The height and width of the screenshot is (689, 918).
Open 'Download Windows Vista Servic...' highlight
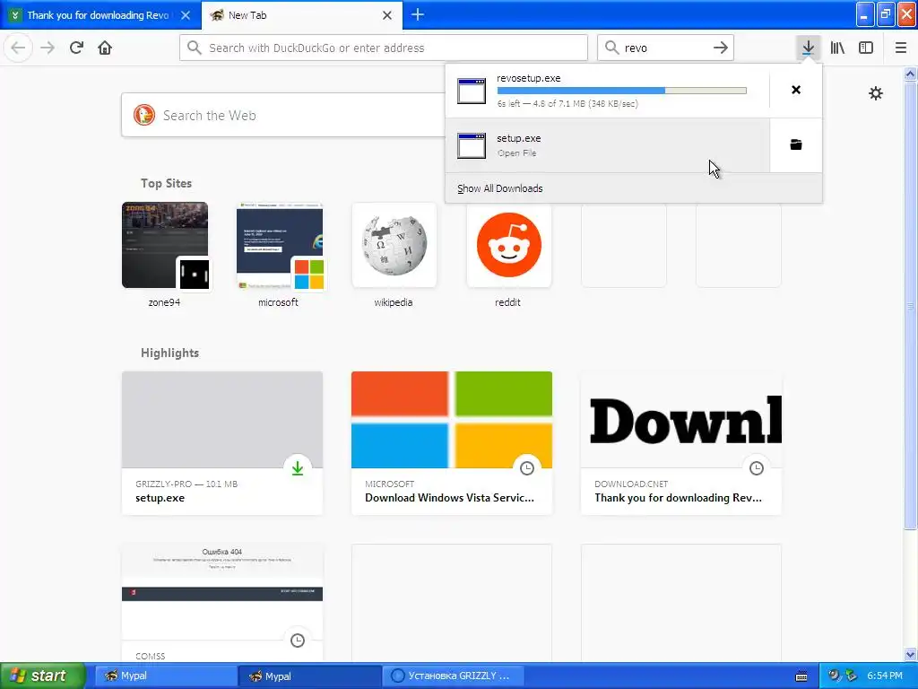coord(452,443)
